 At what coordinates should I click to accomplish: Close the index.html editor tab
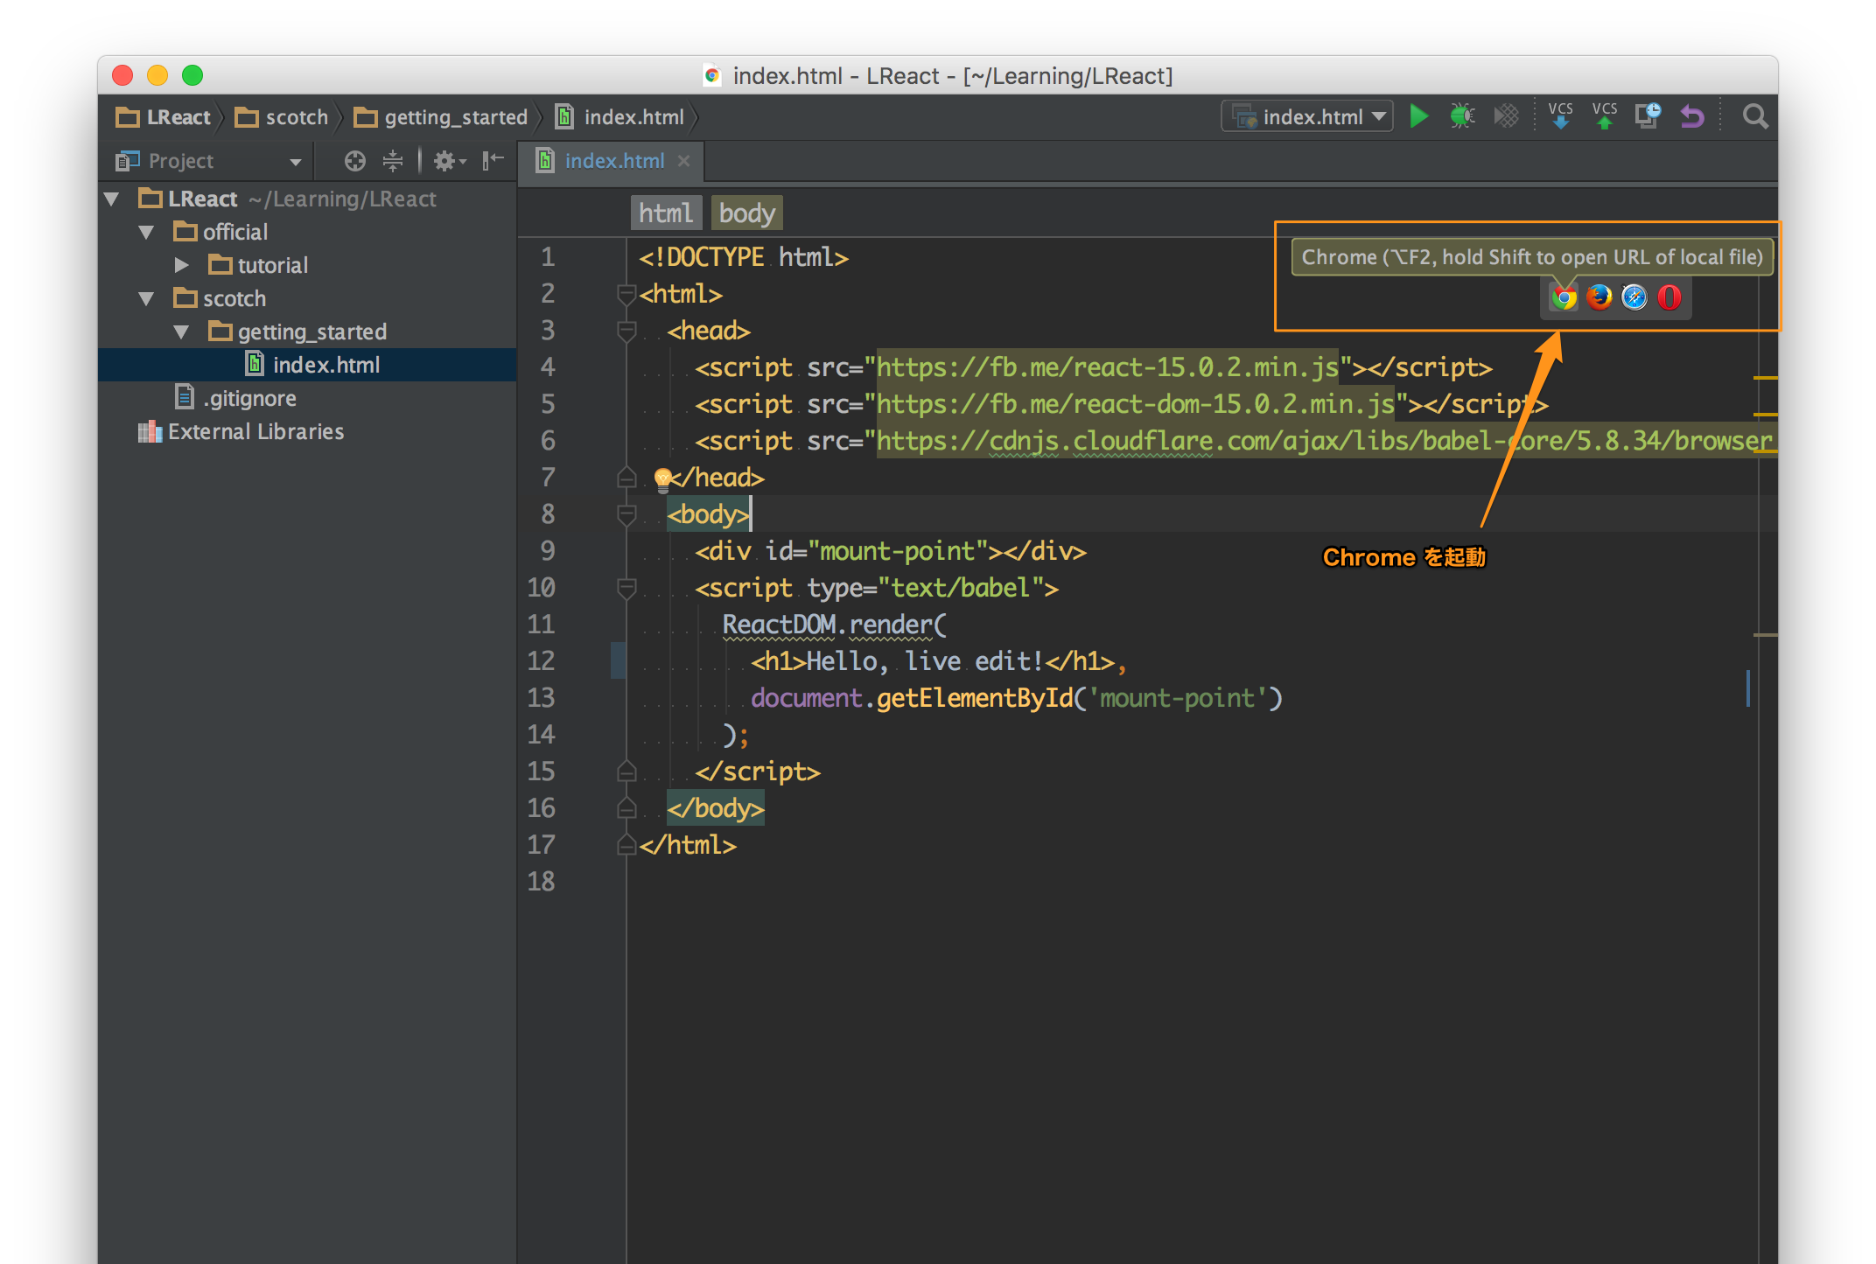coord(683,161)
